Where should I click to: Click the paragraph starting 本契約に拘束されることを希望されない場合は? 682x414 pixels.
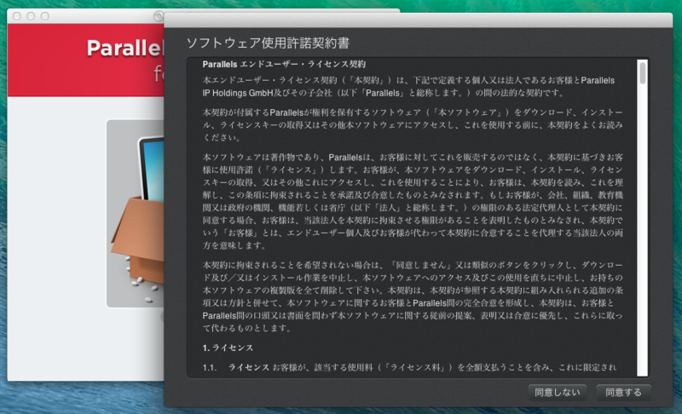pyautogui.click(x=413, y=296)
